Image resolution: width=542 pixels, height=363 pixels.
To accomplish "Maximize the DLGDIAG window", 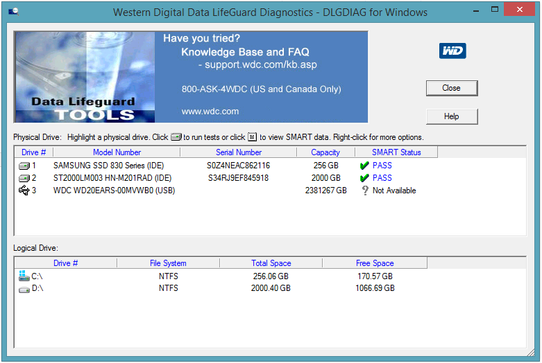I will [x=495, y=10].
